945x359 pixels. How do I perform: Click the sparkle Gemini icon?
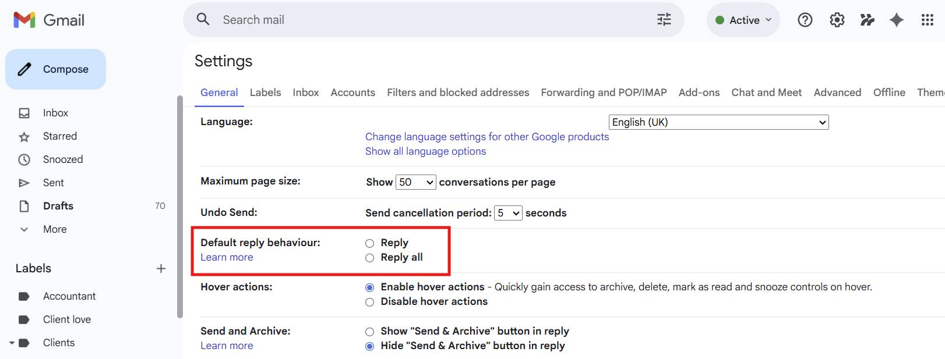(897, 20)
